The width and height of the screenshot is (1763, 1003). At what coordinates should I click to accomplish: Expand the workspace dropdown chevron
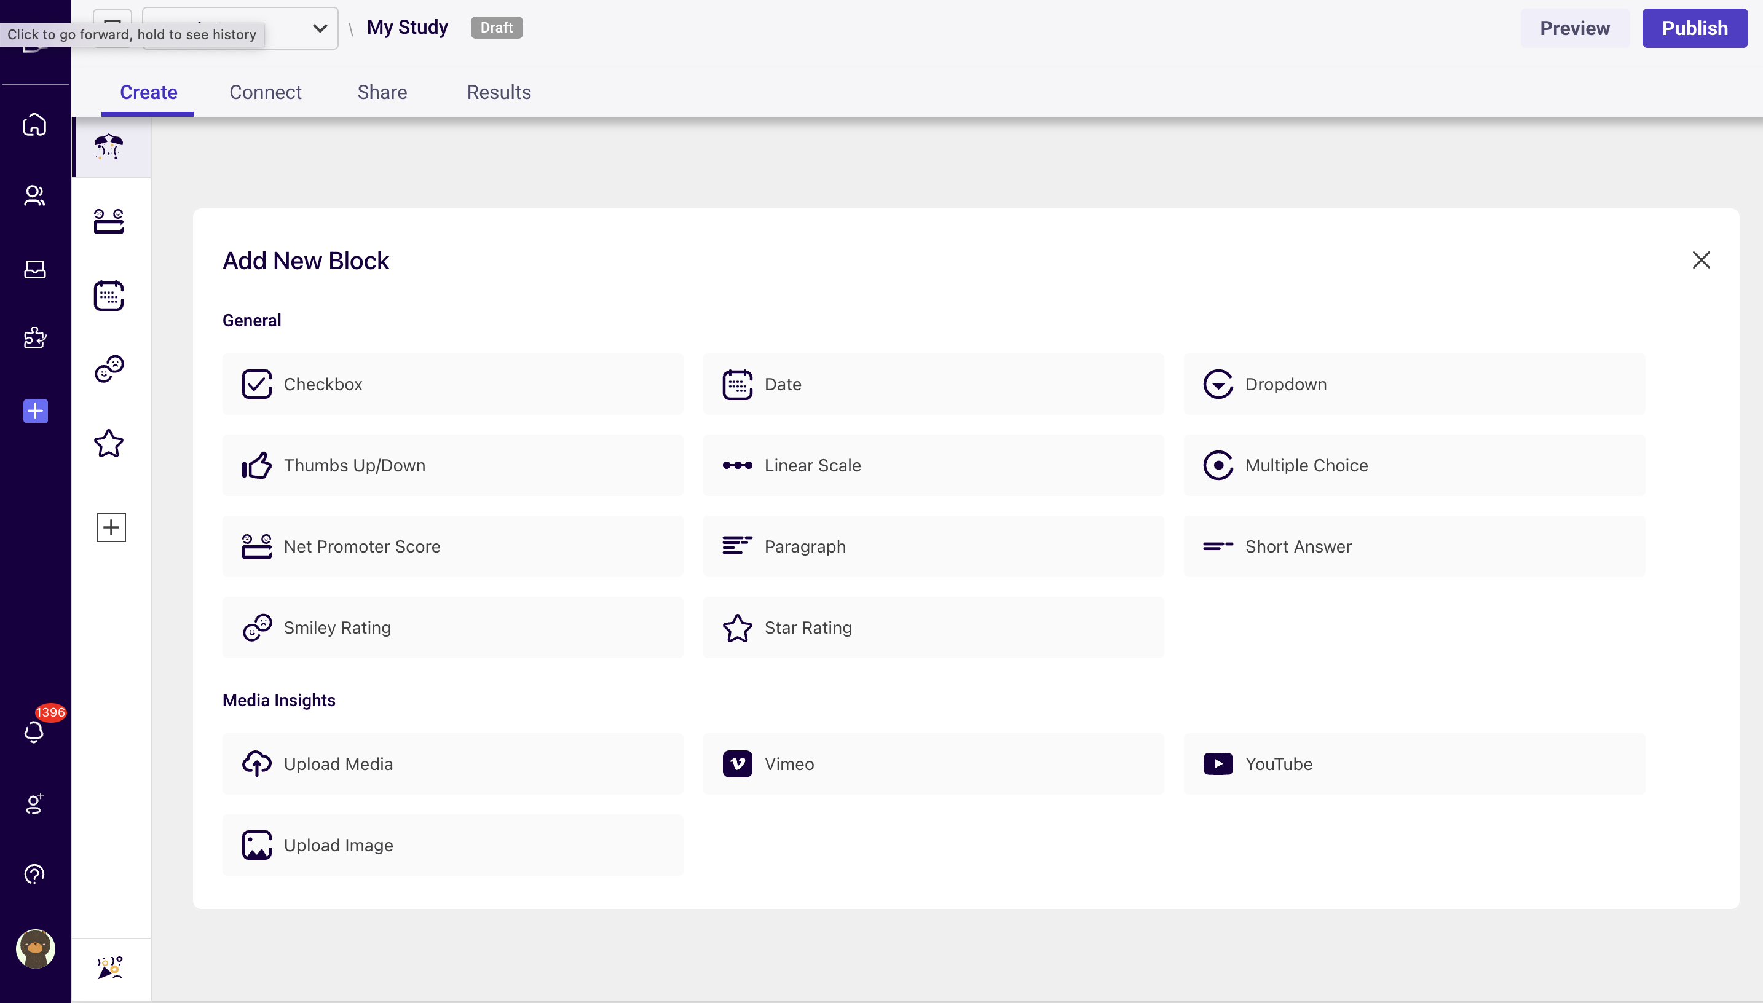pyautogui.click(x=320, y=28)
